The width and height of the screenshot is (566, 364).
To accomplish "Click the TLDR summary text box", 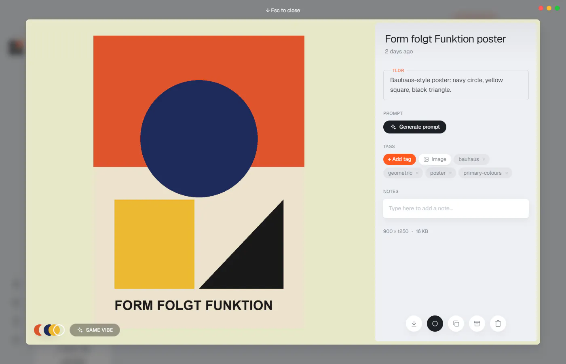I will pyautogui.click(x=456, y=85).
